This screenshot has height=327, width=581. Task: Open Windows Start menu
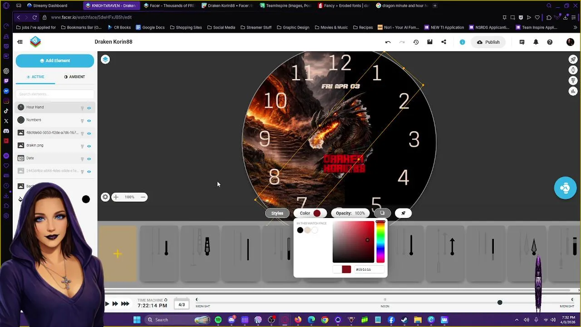(x=137, y=320)
